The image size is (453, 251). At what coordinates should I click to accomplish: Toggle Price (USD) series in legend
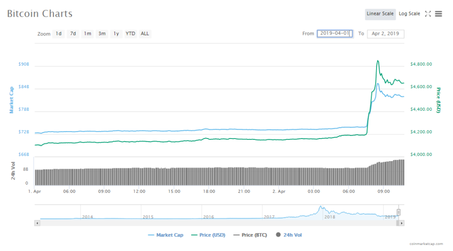click(x=208, y=235)
